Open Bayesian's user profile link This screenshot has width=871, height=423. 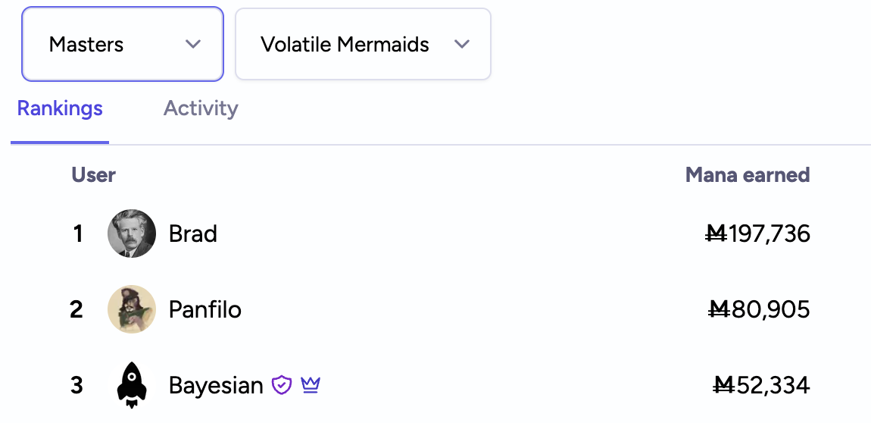(216, 385)
